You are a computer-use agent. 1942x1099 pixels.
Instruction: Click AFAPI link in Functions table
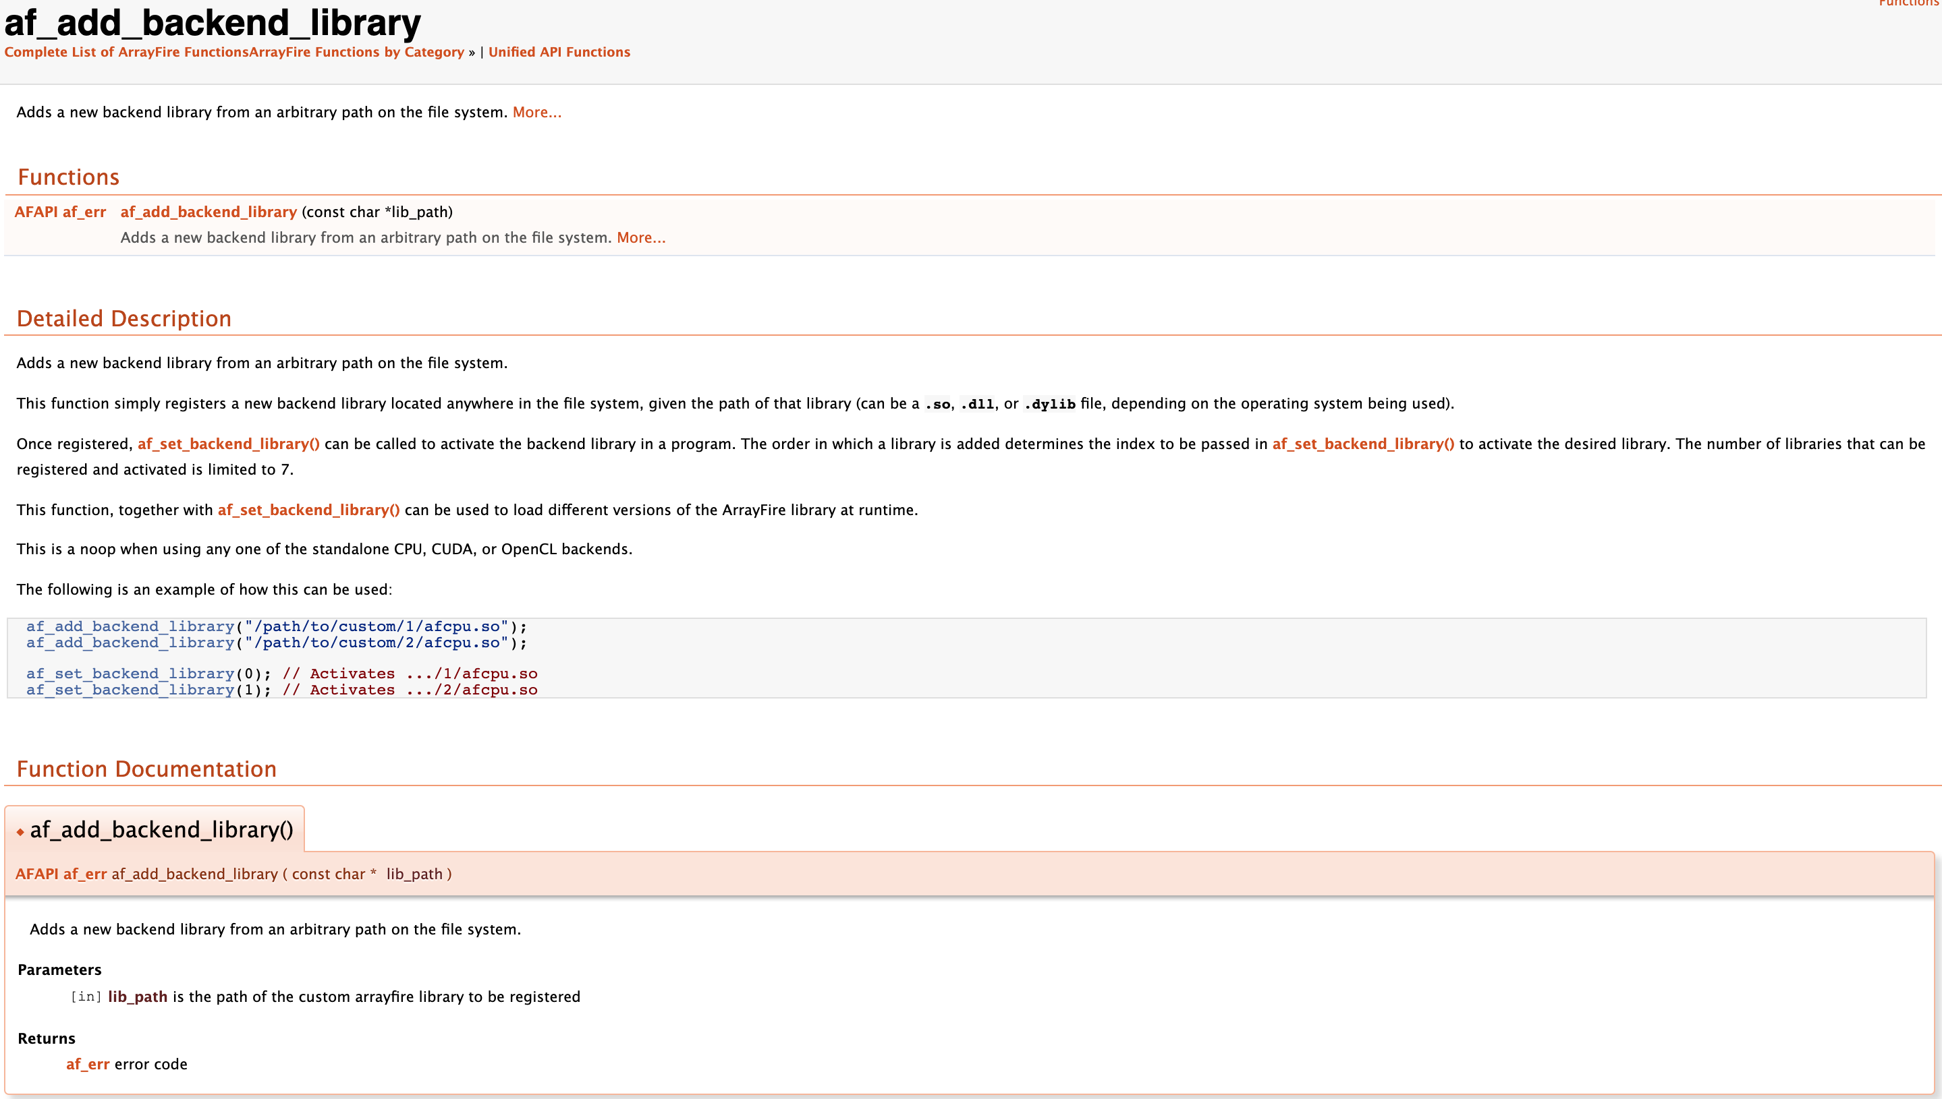pyautogui.click(x=36, y=212)
